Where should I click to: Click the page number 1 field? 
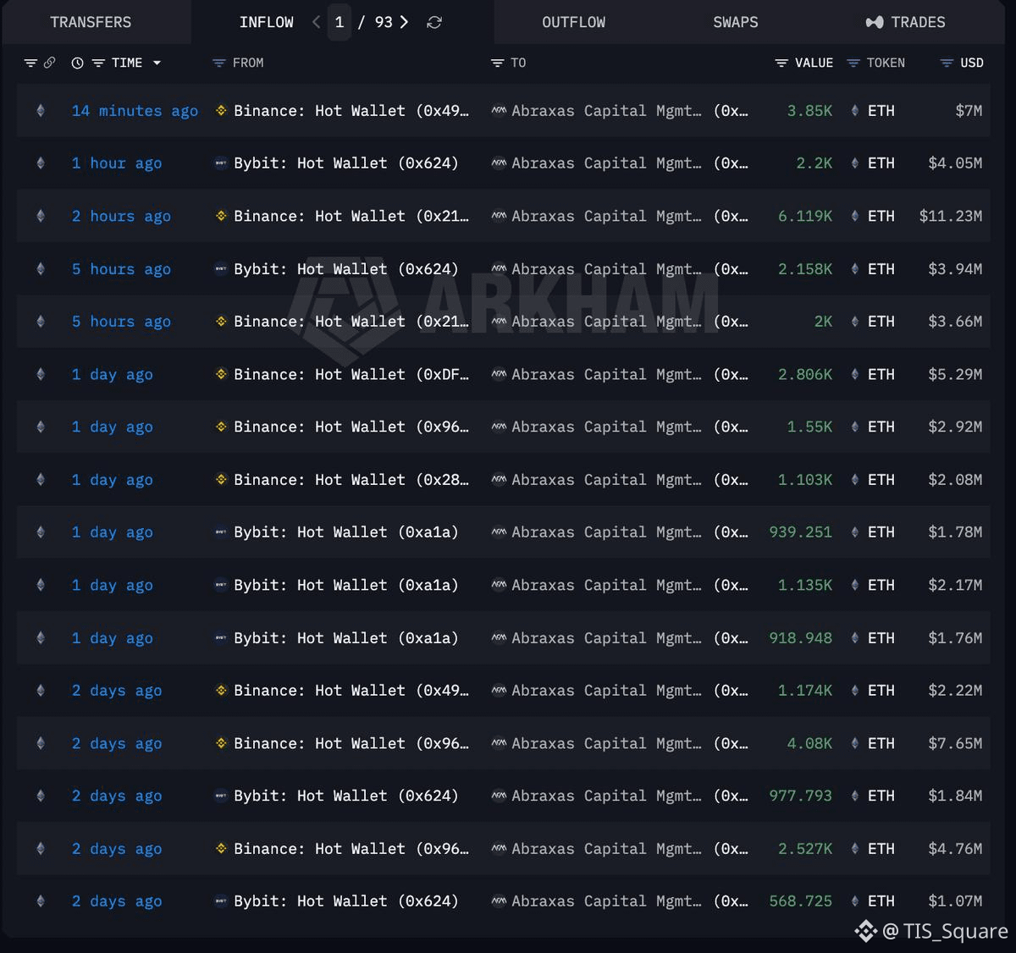pos(340,22)
